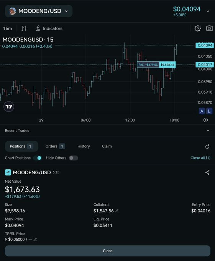215x261 pixels.
Task: Click the +5.08% price change text
Action: tap(180, 15)
